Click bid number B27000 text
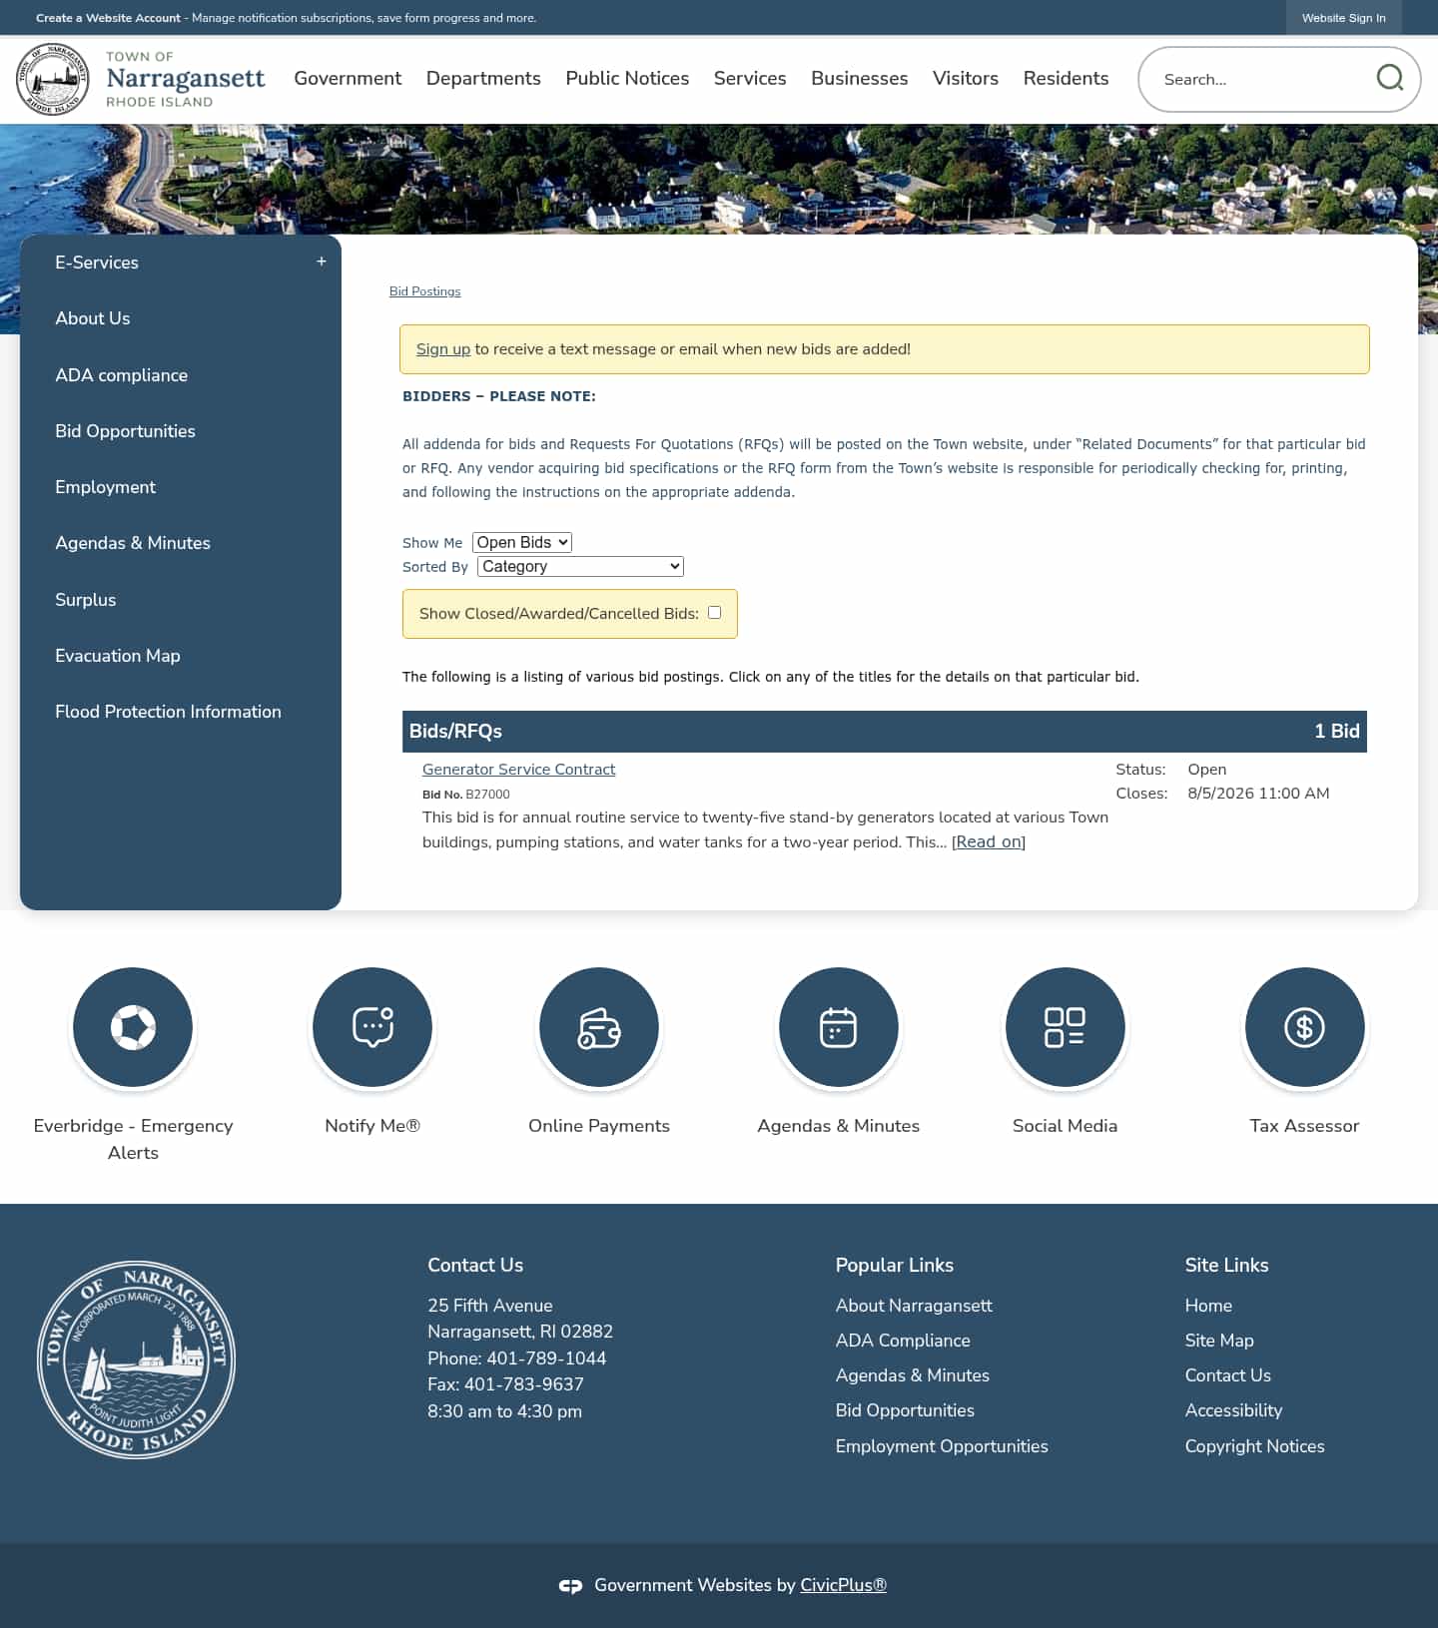The image size is (1438, 1628). click(487, 795)
